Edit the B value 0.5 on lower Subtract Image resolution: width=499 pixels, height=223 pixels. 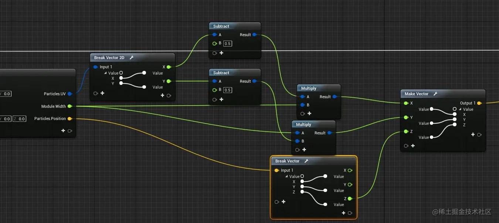228,90
